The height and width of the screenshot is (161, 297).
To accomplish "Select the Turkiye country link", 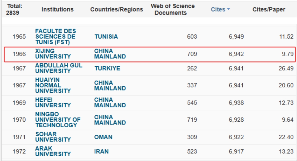I will click(107, 68).
